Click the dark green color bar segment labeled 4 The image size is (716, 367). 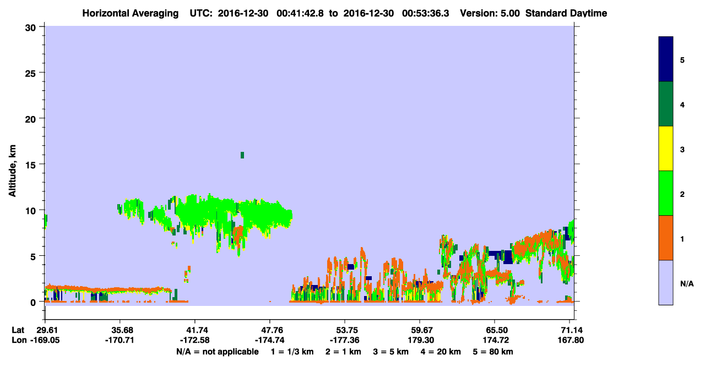pyautogui.click(x=665, y=104)
